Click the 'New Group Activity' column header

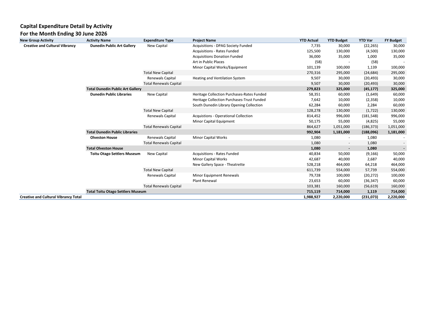coord(37,40)
